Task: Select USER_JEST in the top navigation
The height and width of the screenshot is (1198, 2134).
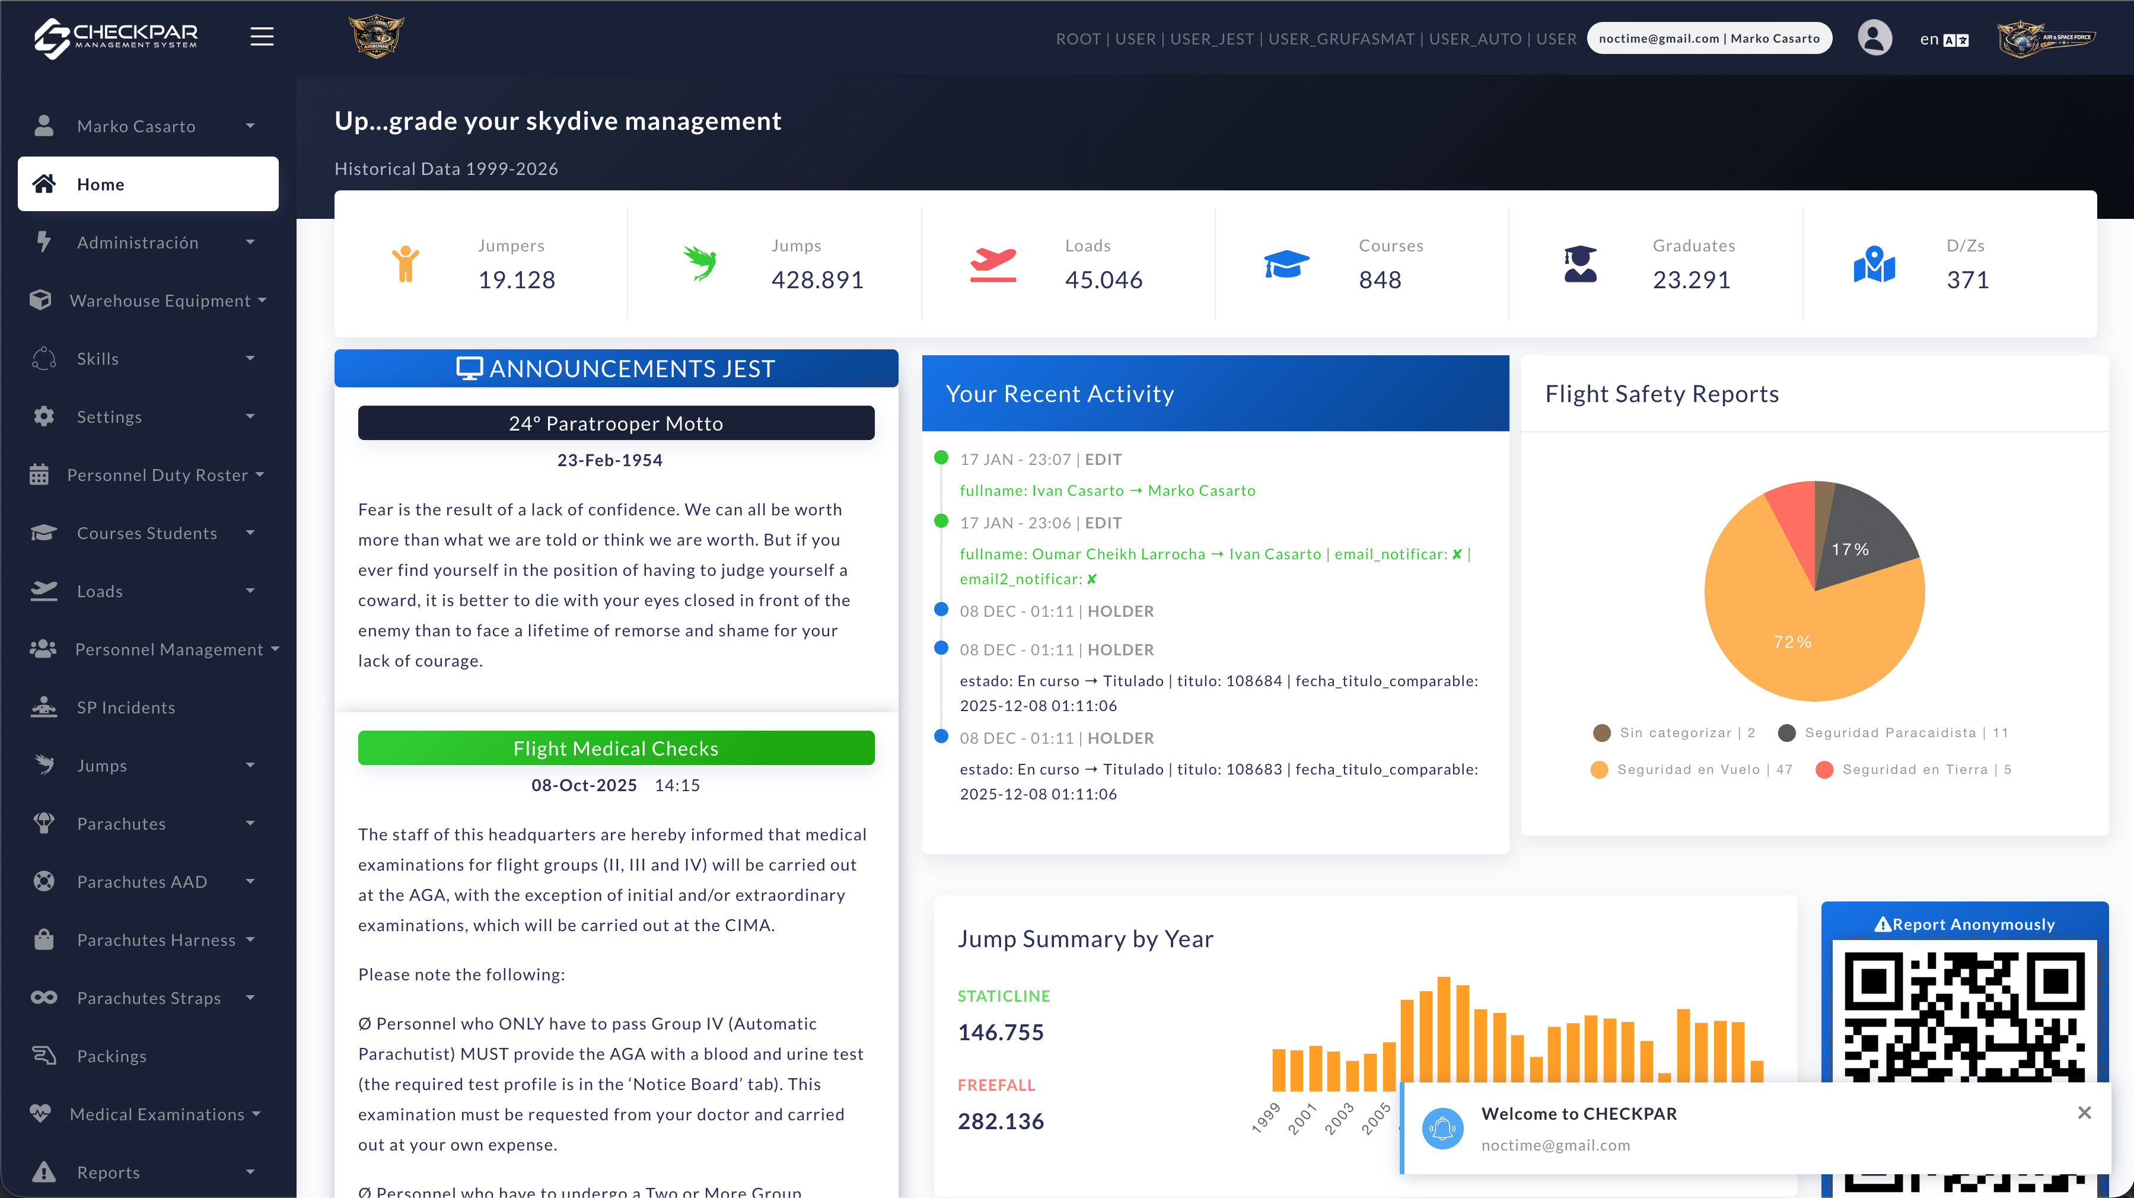Action: (x=1213, y=38)
